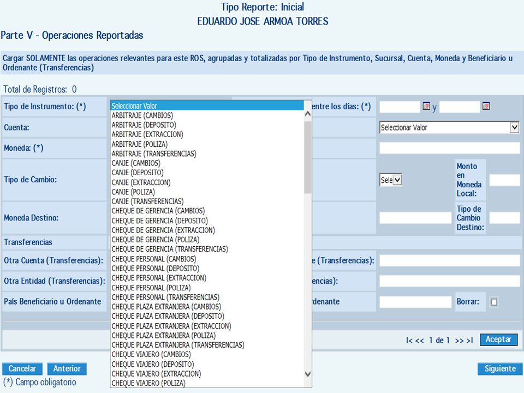524x393 pixels.
Task: Open the start date calendar picker icon
Action: (x=426, y=106)
